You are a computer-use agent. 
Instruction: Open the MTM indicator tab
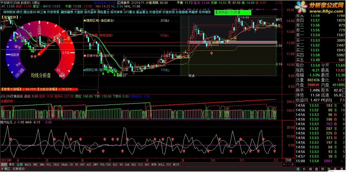click(154, 165)
